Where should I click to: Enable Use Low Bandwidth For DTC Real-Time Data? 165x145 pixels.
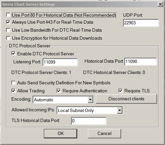click(x=8, y=30)
